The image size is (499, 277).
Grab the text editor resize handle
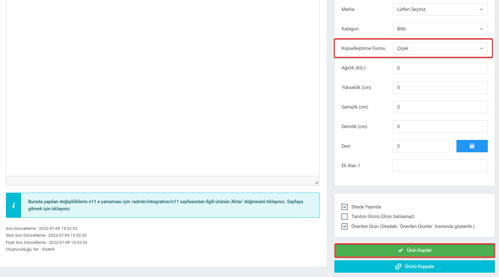pos(316,182)
